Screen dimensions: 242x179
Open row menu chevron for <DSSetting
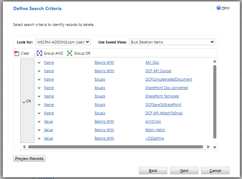click(x=39, y=139)
